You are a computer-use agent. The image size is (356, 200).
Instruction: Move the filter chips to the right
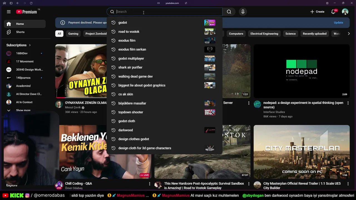[x=349, y=34]
